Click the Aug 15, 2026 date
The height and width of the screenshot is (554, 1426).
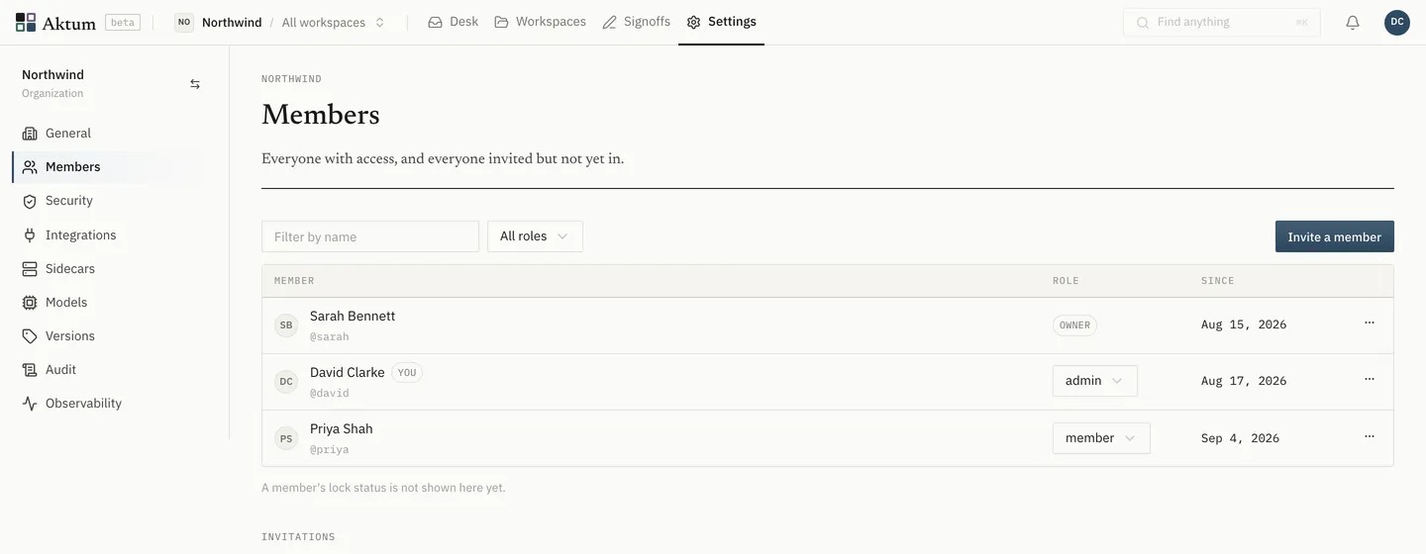(x=1244, y=324)
